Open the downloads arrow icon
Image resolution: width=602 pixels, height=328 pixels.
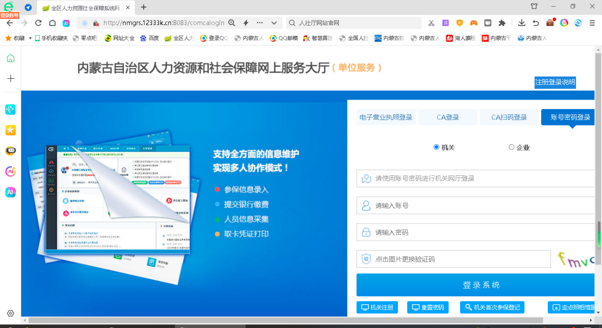tap(522, 23)
